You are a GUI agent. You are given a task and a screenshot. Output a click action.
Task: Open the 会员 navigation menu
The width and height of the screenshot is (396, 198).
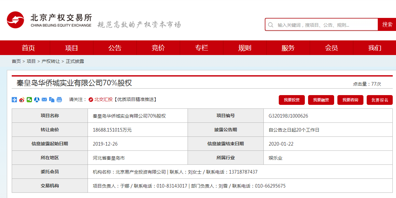coord(332,48)
